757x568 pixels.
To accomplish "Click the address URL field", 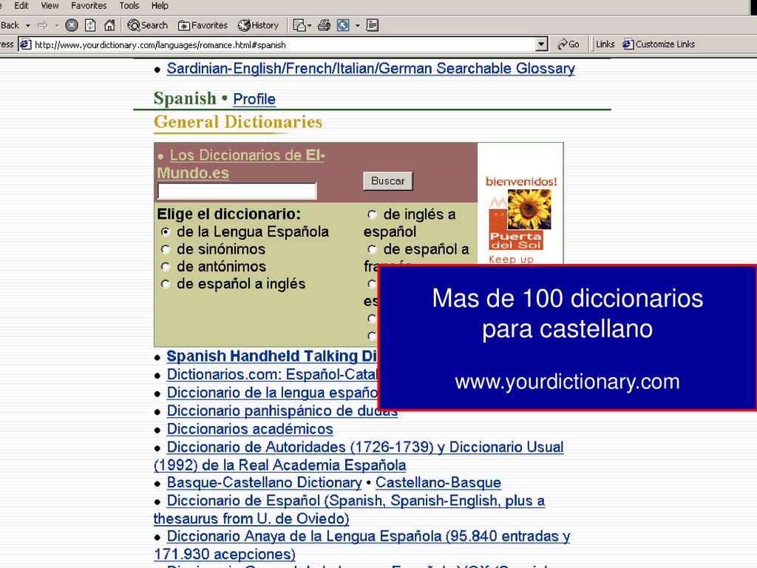I will coord(284,44).
